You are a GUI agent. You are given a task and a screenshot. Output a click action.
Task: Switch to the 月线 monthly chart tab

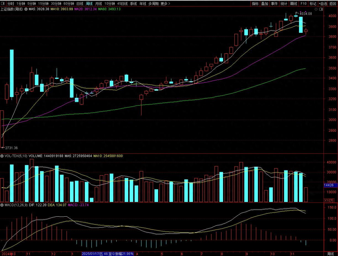[x=98, y=4]
